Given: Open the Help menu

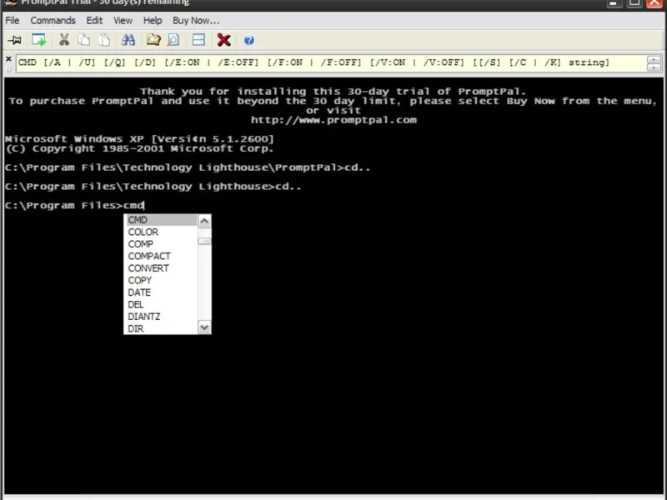Looking at the screenshot, I should (x=153, y=20).
